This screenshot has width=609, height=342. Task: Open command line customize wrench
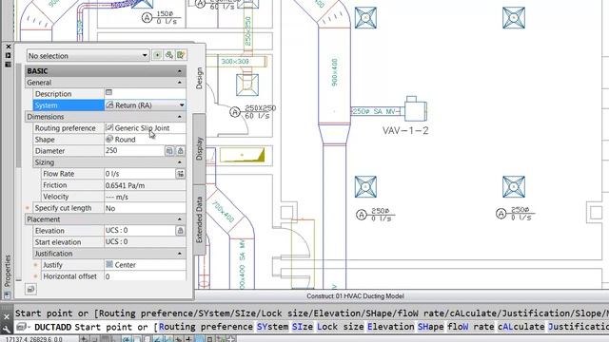coord(7,330)
